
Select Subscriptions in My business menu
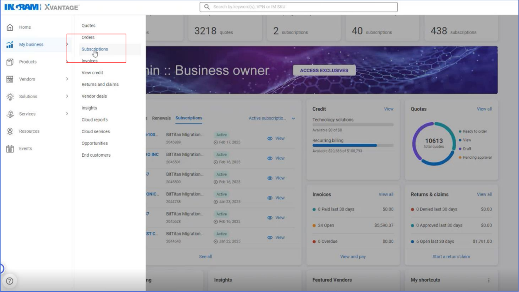tap(95, 49)
